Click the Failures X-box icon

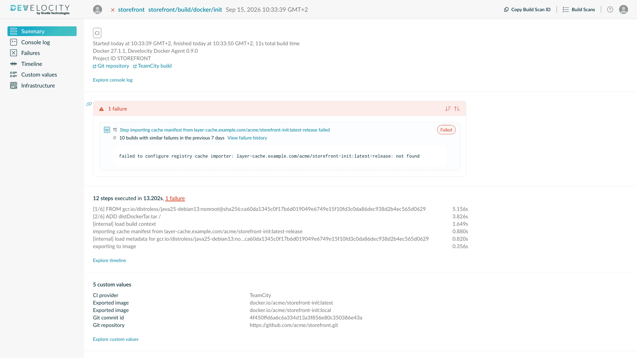coord(13,53)
